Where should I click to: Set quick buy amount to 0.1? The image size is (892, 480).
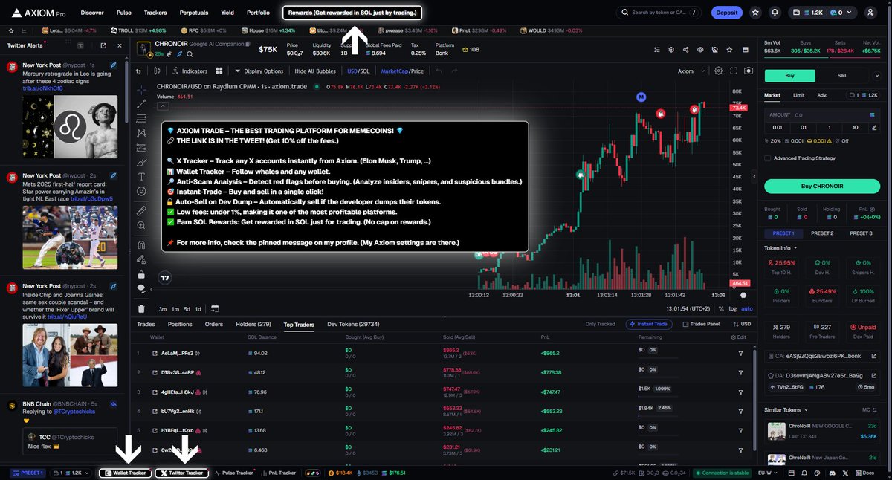[804, 127]
